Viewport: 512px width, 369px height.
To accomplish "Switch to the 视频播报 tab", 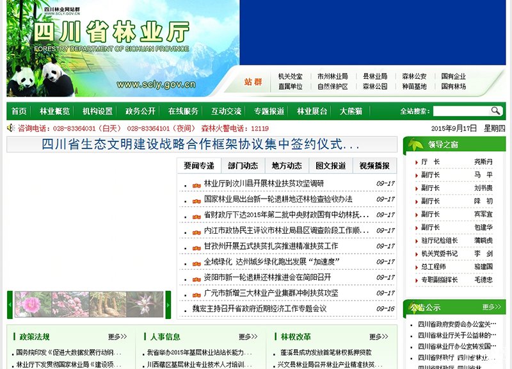I will [374, 166].
